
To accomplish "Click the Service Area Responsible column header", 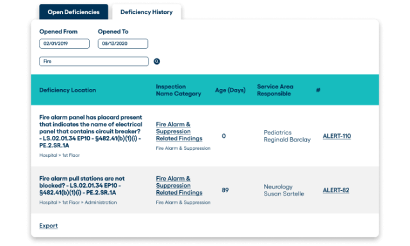I will pyautogui.click(x=275, y=90).
